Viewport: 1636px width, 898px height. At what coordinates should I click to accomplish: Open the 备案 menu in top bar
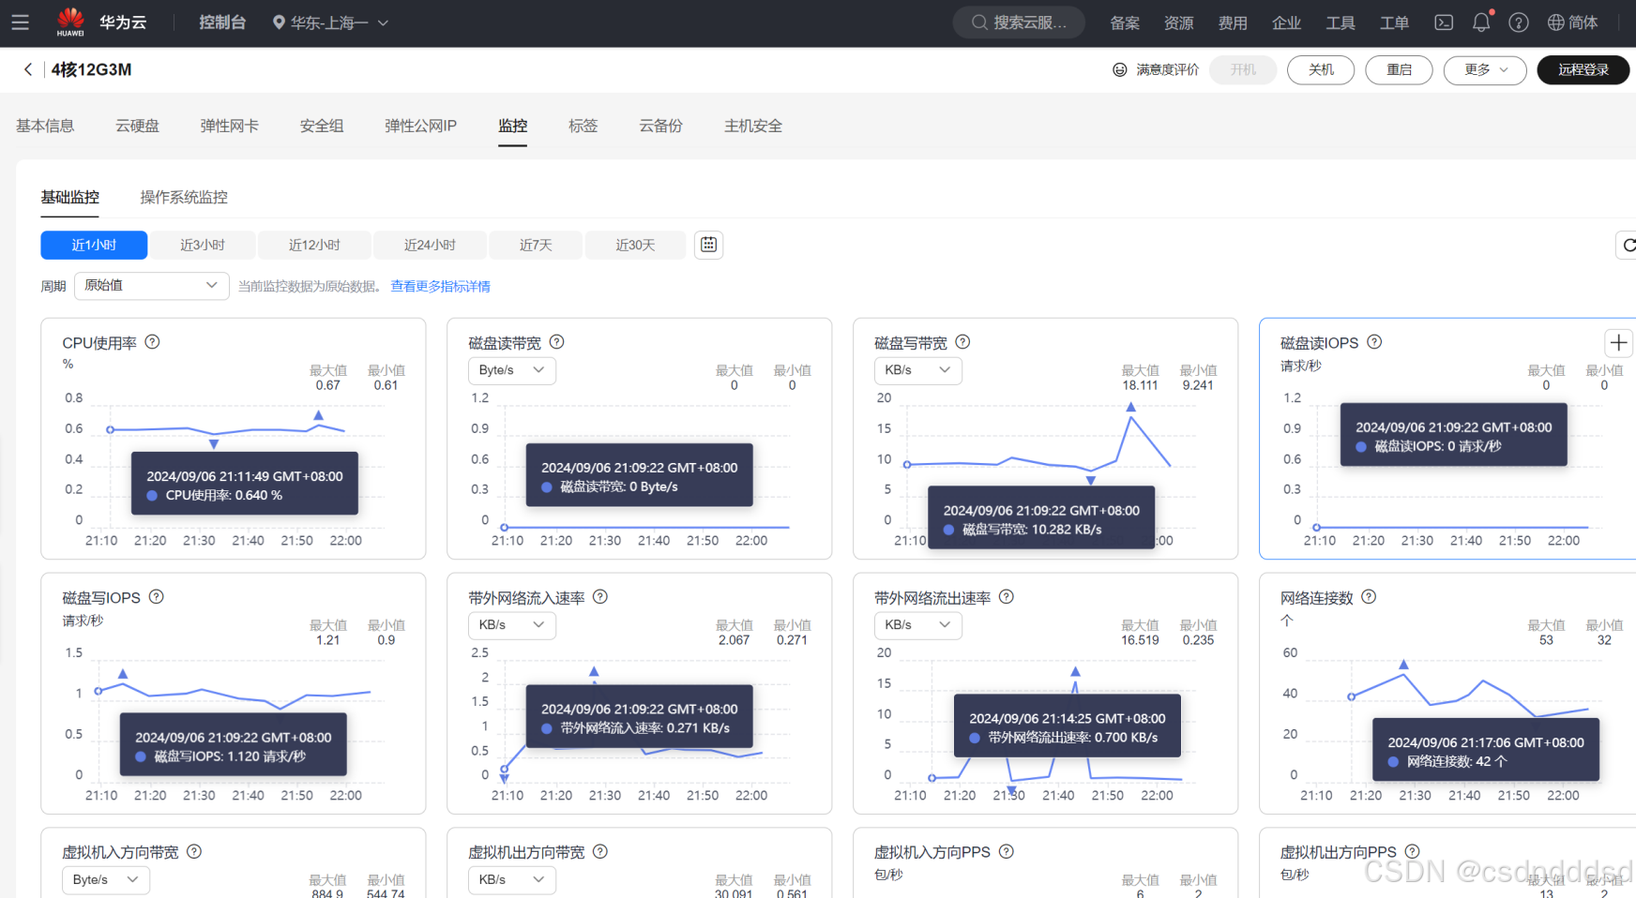pyautogui.click(x=1125, y=22)
